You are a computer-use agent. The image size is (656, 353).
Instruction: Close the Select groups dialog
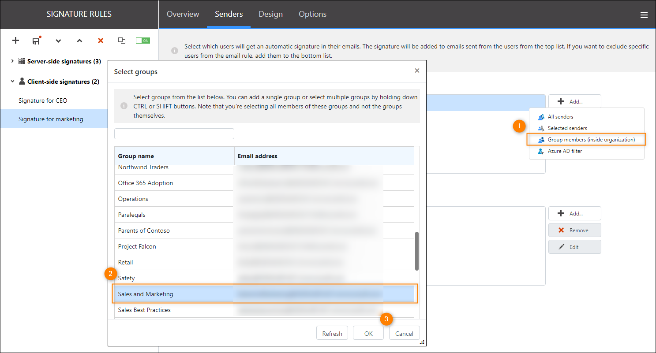[417, 71]
